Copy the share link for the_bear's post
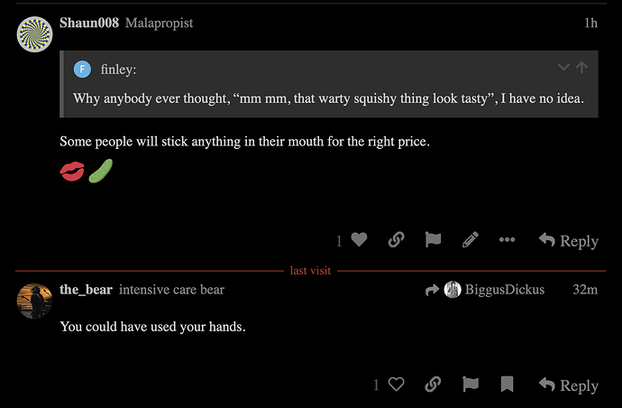 tap(433, 385)
